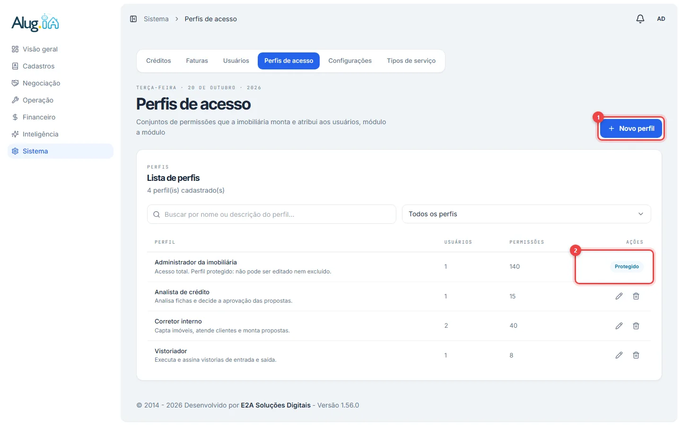Screen dimensions: 681x425
Task: Focus the profile search field
Action: point(271,214)
